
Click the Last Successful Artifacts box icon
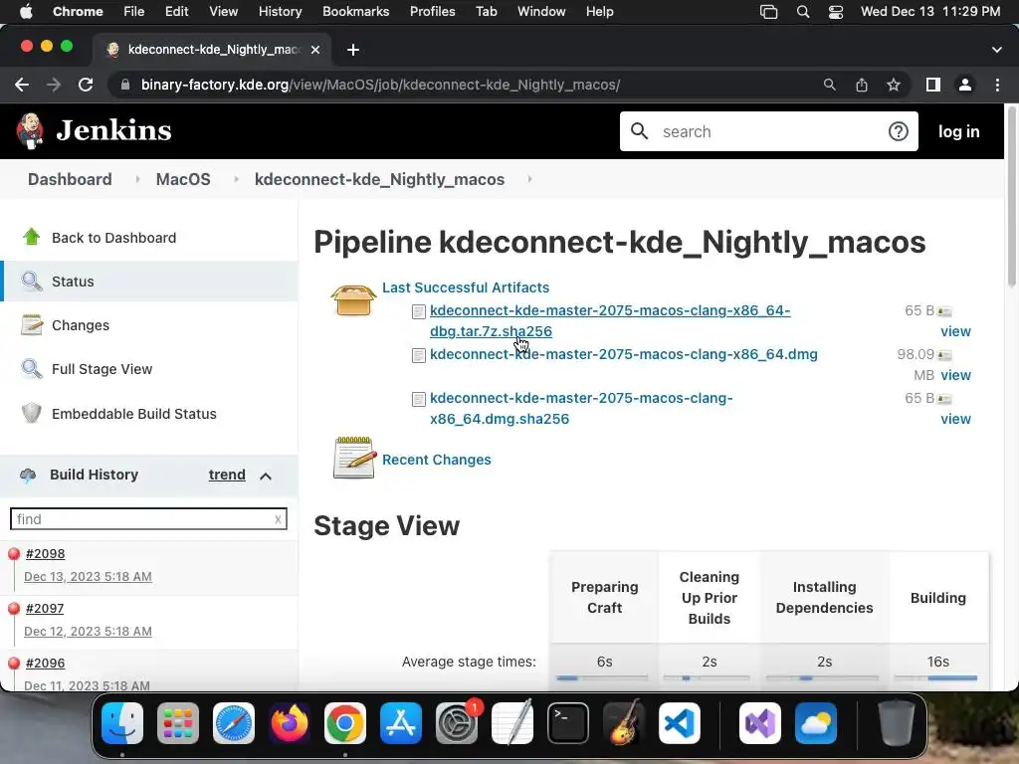(x=353, y=300)
